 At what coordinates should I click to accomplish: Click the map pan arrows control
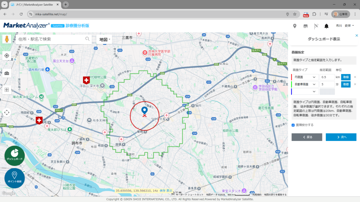point(7,113)
